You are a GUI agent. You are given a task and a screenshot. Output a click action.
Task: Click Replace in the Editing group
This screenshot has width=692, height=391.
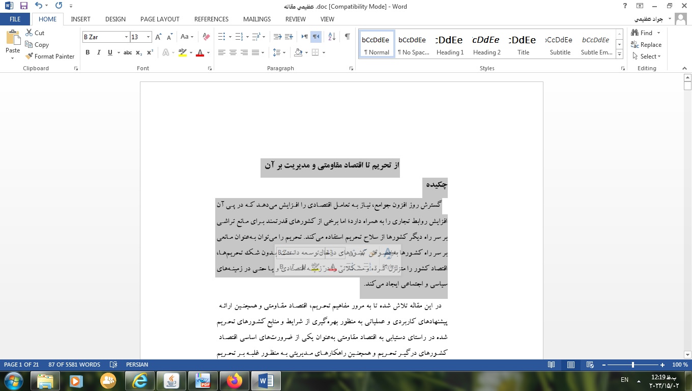[x=647, y=44]
